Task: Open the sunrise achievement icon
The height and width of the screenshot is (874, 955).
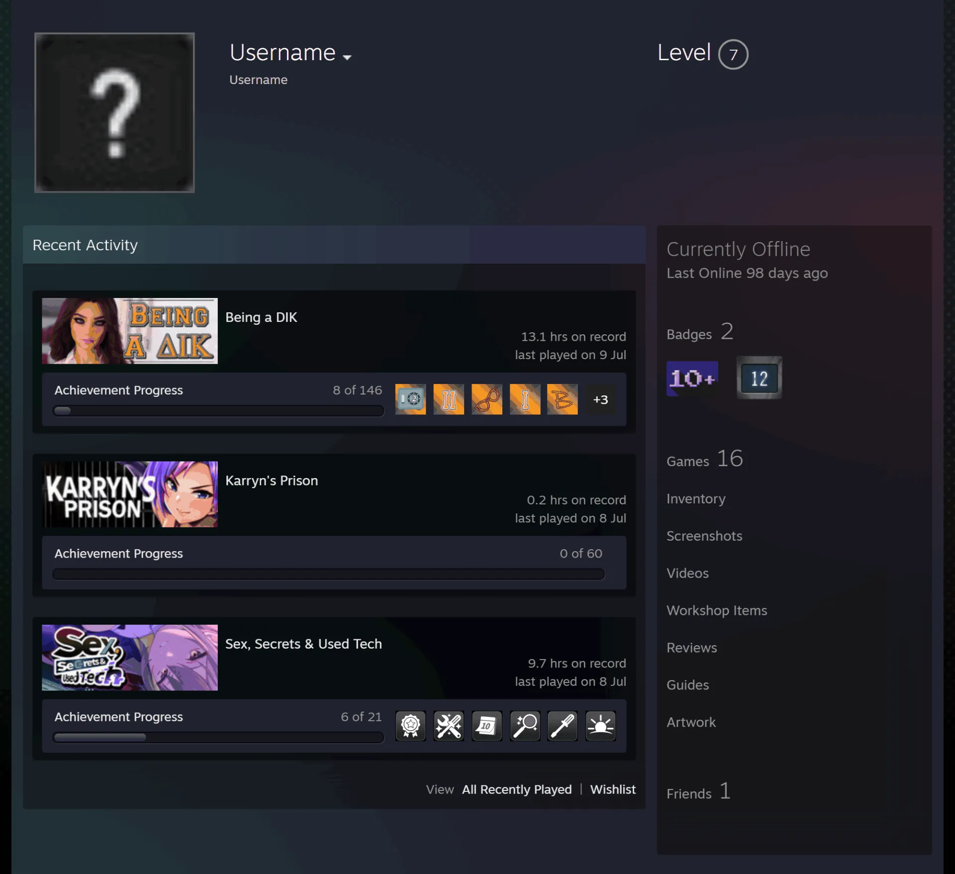Action: (600, 726)
